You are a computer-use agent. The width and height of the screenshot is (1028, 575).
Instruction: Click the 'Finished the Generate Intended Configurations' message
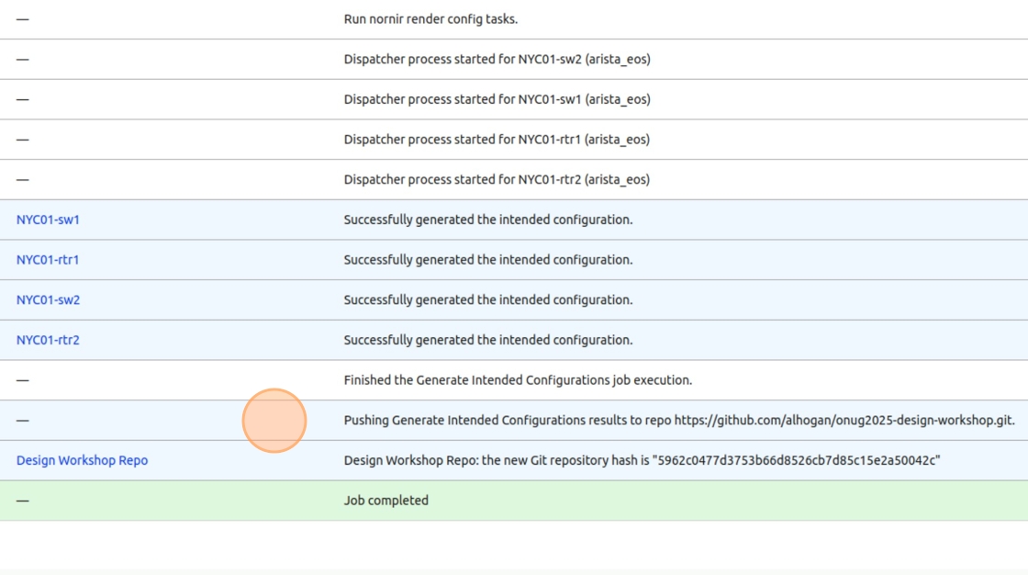518,380
